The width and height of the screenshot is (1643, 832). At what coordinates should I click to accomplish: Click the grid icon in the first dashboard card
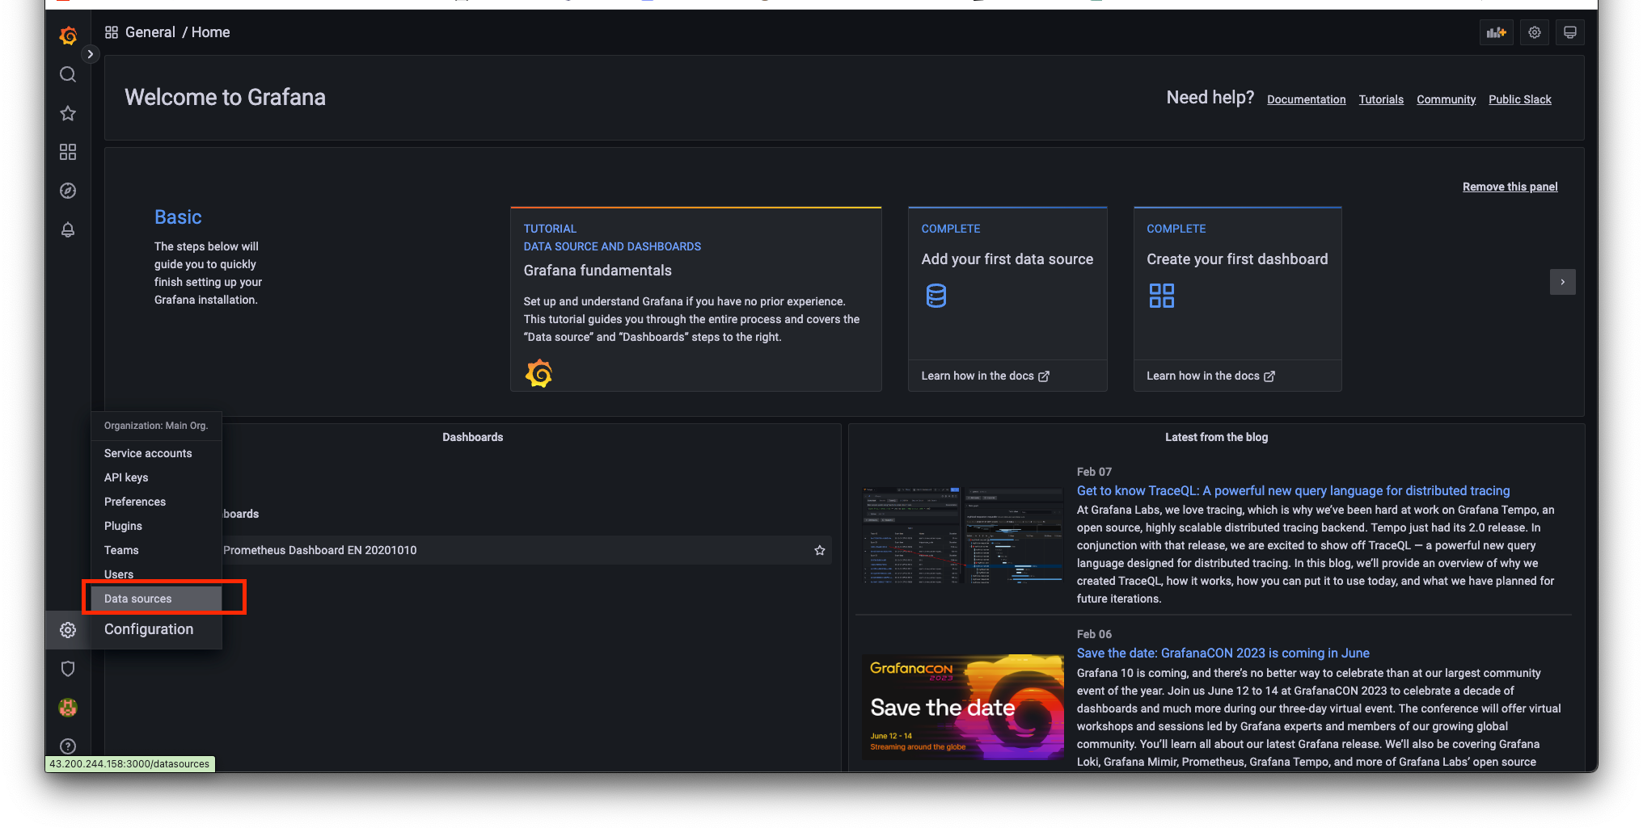(1162, 296)
